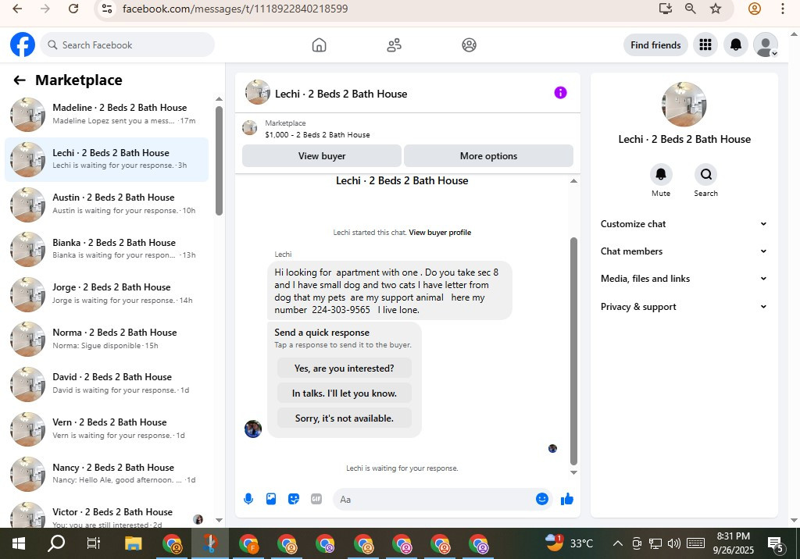This screenshot has width=800, height=559.
Task: Go back with the browser back arrow
Action: coord(17,9)
